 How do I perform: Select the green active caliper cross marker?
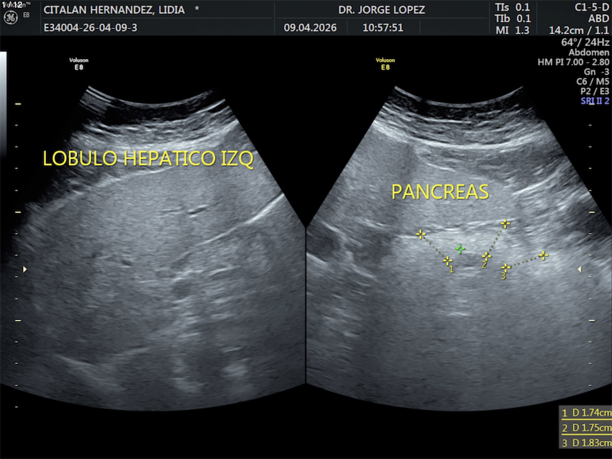point(460,249)
